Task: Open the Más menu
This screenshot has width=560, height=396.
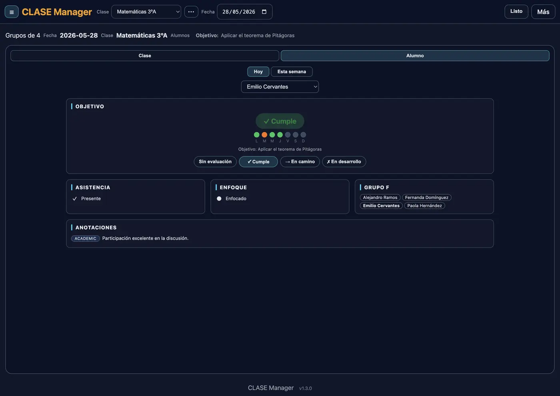Action: (x=543, y=12)
